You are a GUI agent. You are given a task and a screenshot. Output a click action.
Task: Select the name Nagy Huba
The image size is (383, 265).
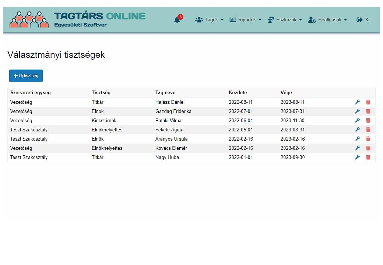click(x=167, y=158)
